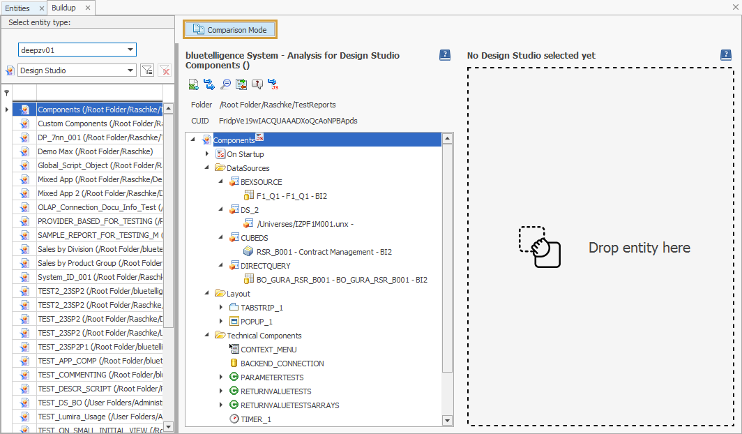The width and height of the screenshot is (742, 434).
Task: Switch to the Entities tab
Action: tap(19, 8)
